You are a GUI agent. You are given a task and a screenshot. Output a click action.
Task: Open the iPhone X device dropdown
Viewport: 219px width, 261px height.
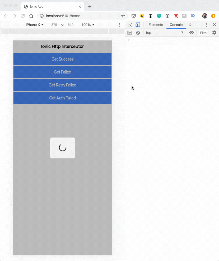(x=35, y=25)
